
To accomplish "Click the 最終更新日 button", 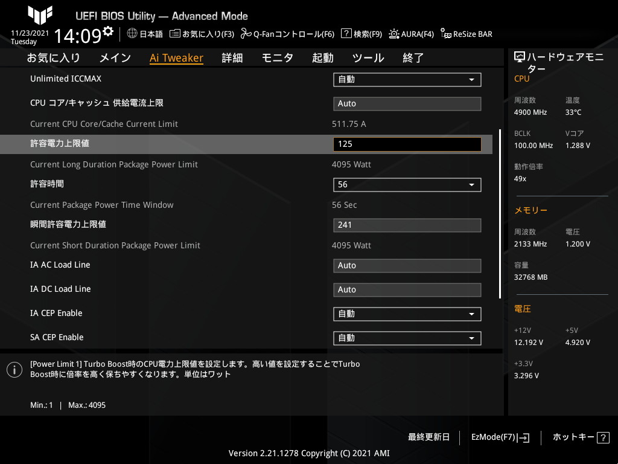I will click(x=429, y=437).
